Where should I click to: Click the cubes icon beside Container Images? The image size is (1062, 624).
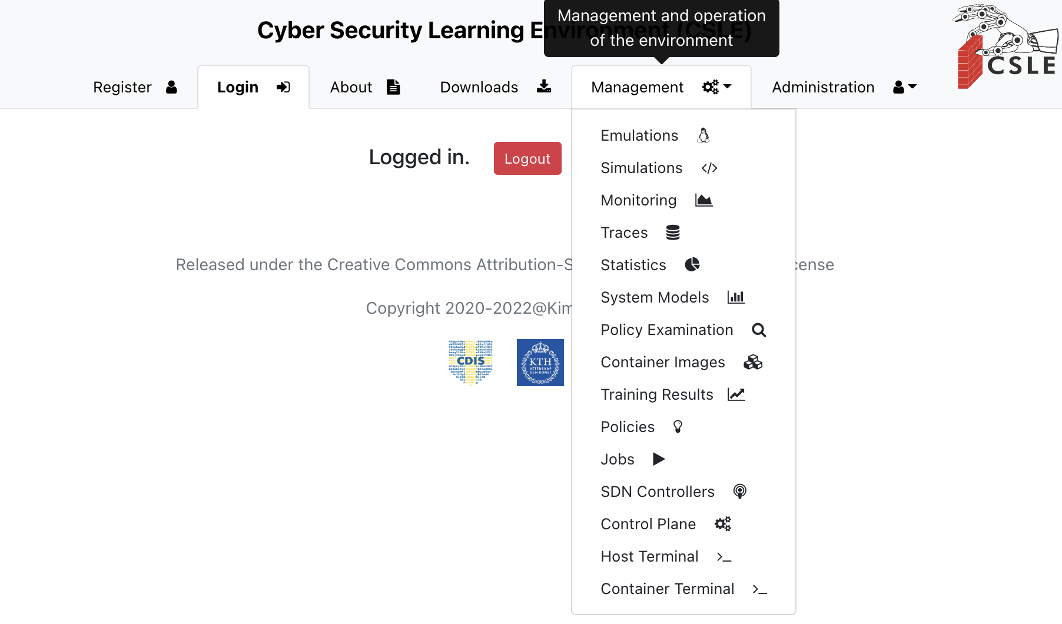pyautogui.click(x=753, y=363)
